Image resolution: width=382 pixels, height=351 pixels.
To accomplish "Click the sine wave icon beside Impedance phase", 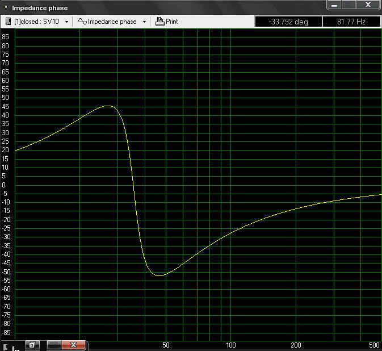I will coord(82,22).
